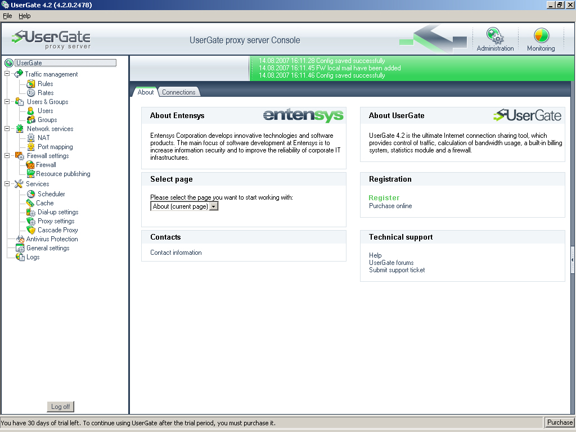Select the Dial-up settings tree label
Viewport: 576px width, 432px height.
point(58,212)
